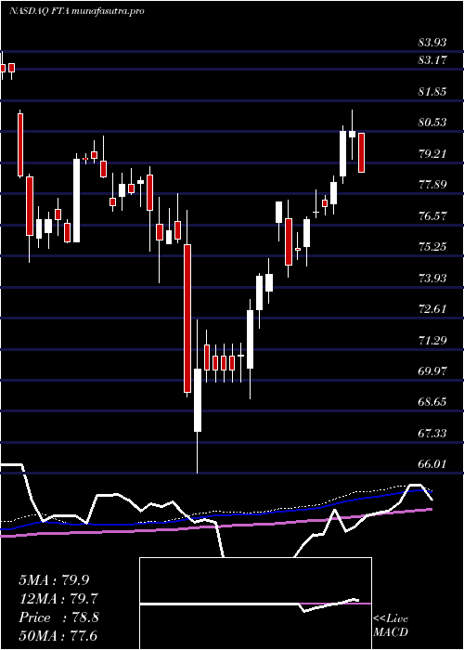Click the NASDAQ FTA munafasutra.pro chart title
This screenshot has width=464, height=650.
pyautogui.click(x=77, y=11)
